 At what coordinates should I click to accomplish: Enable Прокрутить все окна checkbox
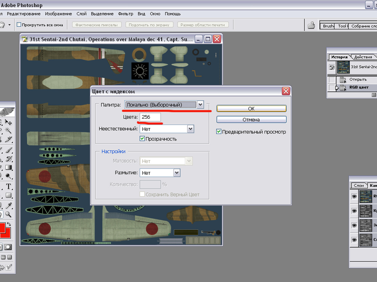19,25
